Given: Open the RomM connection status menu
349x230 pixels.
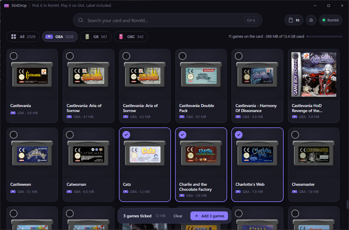Looking at the screenshot, I should (331, 20).
